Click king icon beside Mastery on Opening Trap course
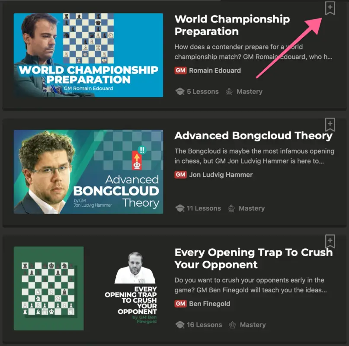The height and width of the screenshot is (346, 349). pos(232,325)
